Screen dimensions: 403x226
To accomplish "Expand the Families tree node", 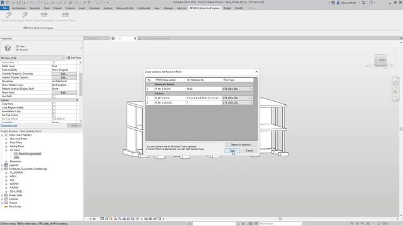I will coord(2,199).
